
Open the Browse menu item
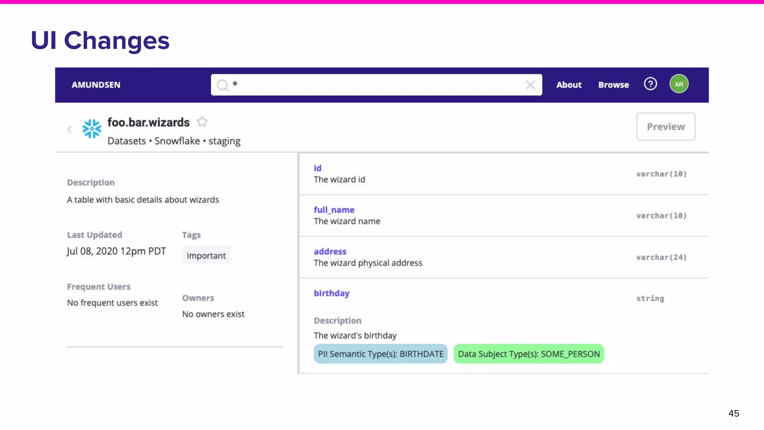tap(613, 85)
